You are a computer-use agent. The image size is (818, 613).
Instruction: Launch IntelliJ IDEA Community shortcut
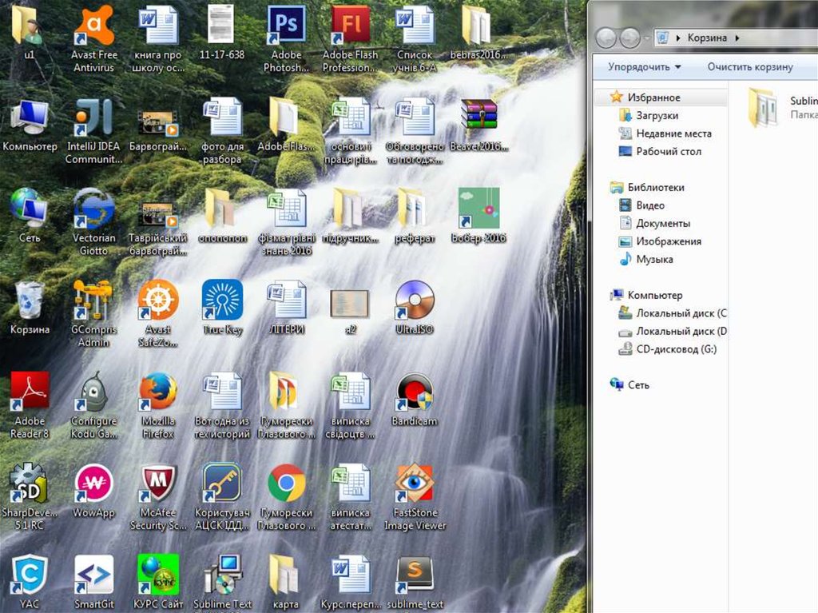point(93,118)
